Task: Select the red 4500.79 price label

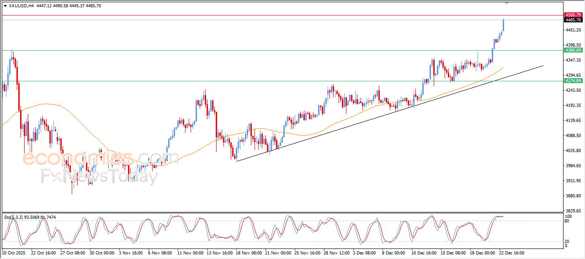Action: (x=573, y=15)
